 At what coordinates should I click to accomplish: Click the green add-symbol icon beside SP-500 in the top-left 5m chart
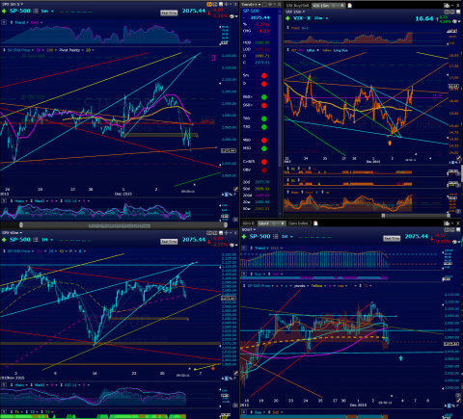tap(4, 11)
